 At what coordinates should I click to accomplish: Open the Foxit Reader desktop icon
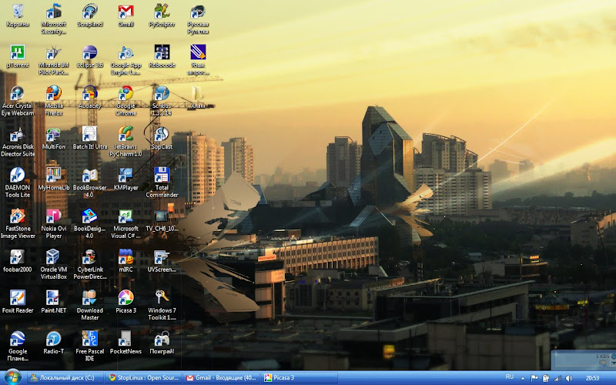[x=17, y=298]
